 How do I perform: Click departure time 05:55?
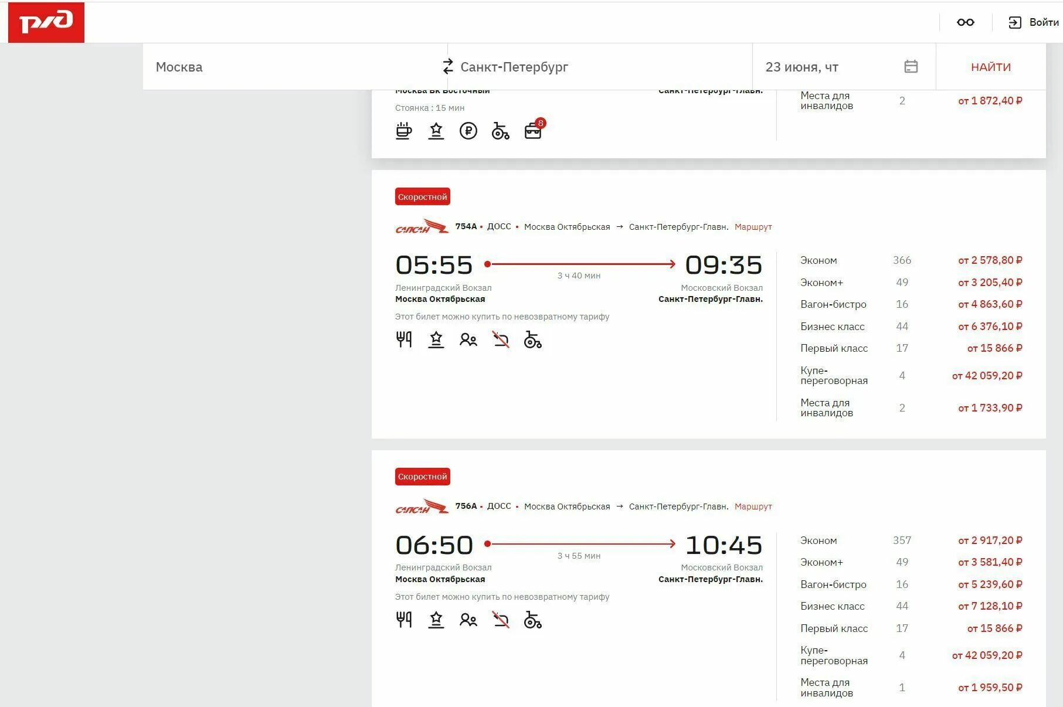pos(434,265)
